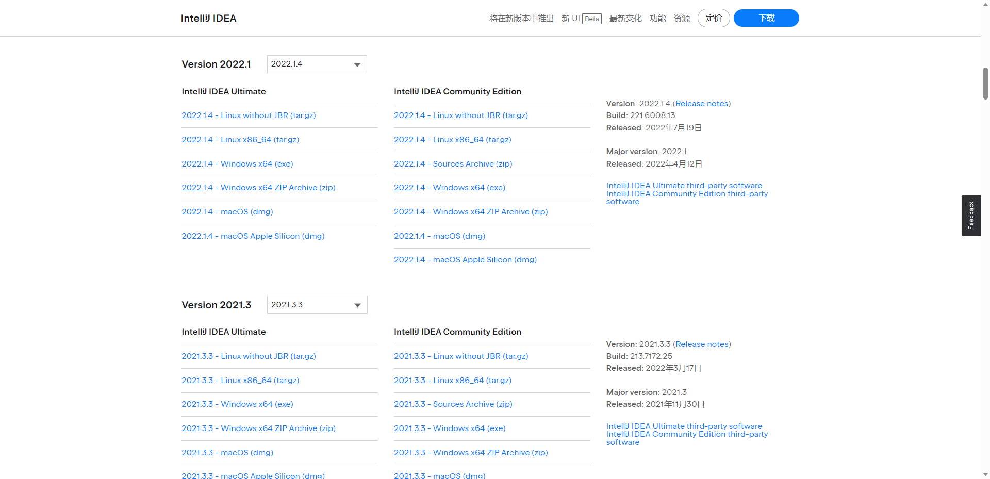Viewport: 990px width, 479px height.
Task: Click the blue 下载 button
Action: (x=766, y=18)
